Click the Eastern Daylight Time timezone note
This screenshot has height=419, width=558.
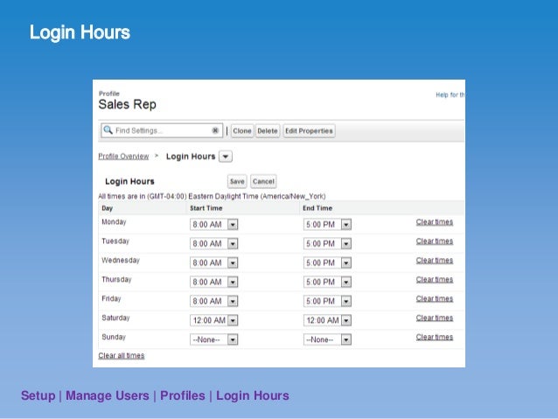(213, 197)
